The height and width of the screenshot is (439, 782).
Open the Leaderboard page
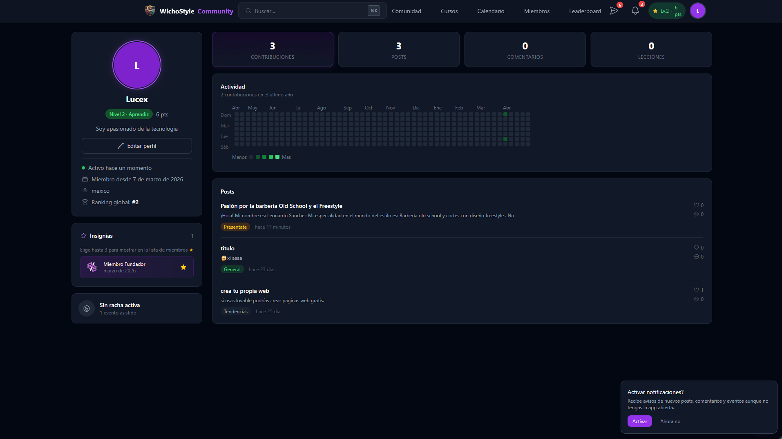point(585,11)
